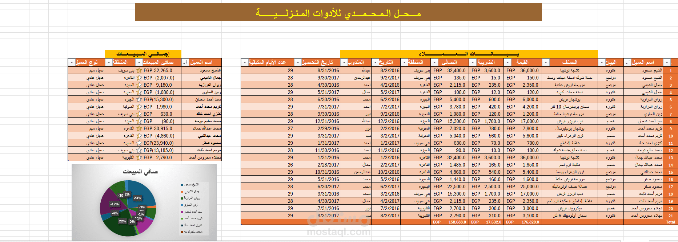The height and width of the screenshot is (242, 678).
Task: Click the star icon beside EGP 1,980.0
Action: 139,107
